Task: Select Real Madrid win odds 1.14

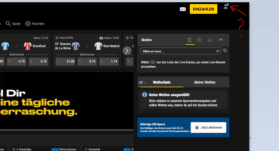Action: coord(110,61)
